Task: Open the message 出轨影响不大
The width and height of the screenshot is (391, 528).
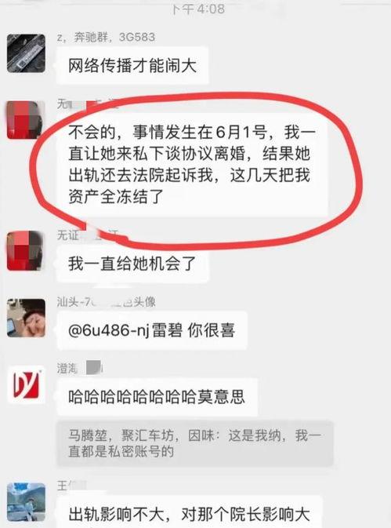Action: (x=190, y=512)
